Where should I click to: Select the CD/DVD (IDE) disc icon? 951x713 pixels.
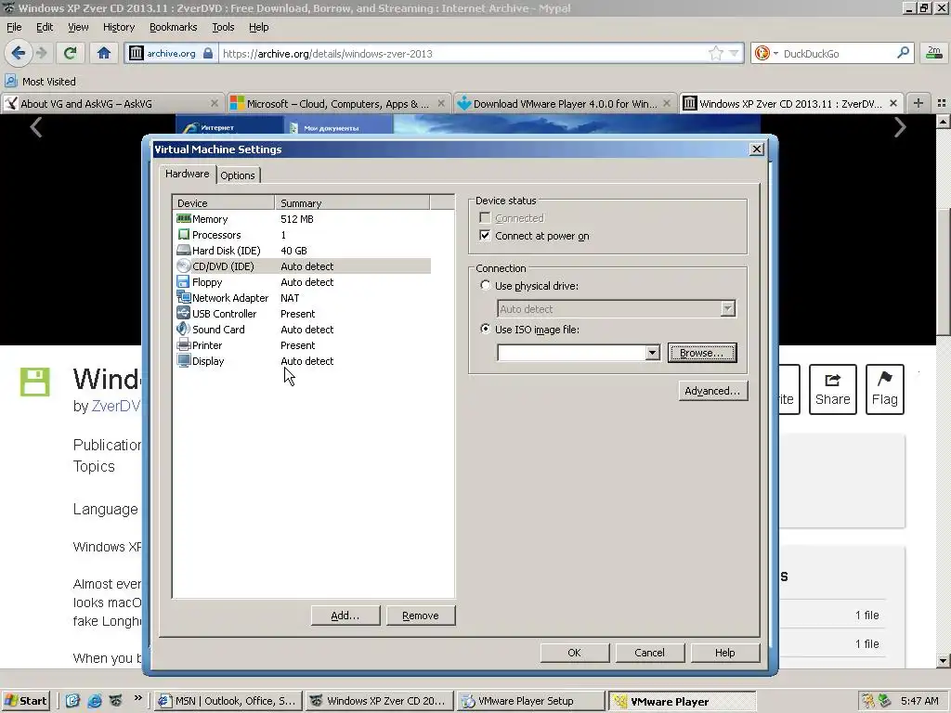tap(184, 266)
